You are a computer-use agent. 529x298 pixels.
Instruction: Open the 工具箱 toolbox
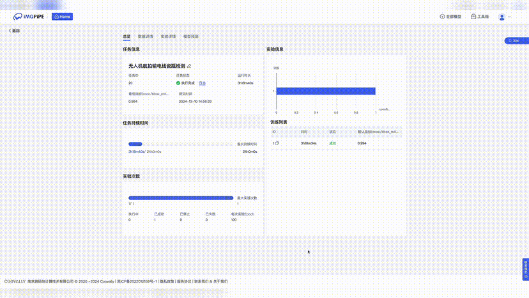(480, 17)
